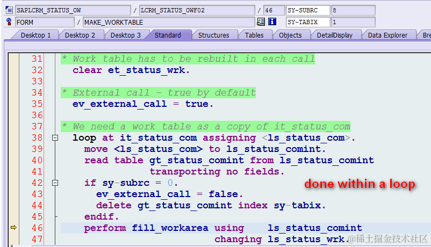Collapse the if block at line 42
This screenshot has height=247, width=431.
[x=55, y=183]
